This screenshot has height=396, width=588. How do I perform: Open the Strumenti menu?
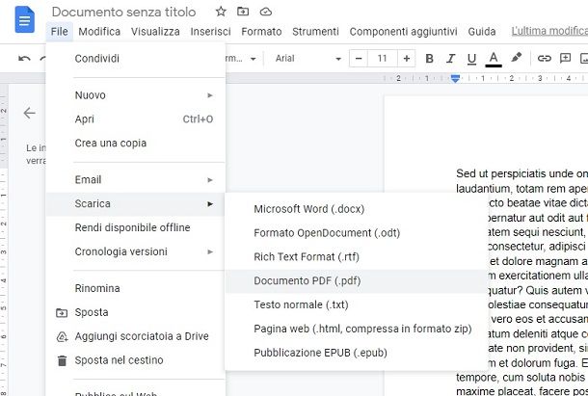[x=315, y=32]
